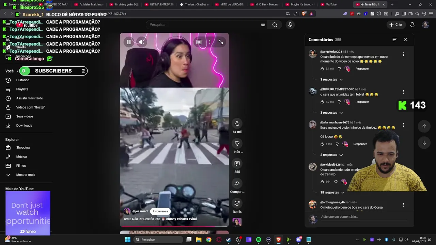Like the elvisleal3626 comment with 604
The width and height of the screenshot is (436, 245).
322,182
